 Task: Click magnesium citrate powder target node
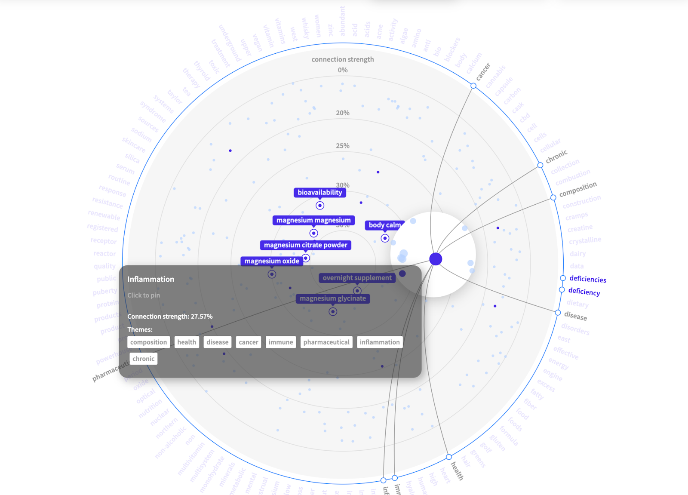point(306,258)
